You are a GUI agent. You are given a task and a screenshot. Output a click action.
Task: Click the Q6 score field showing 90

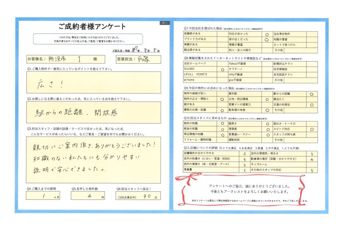138,196
